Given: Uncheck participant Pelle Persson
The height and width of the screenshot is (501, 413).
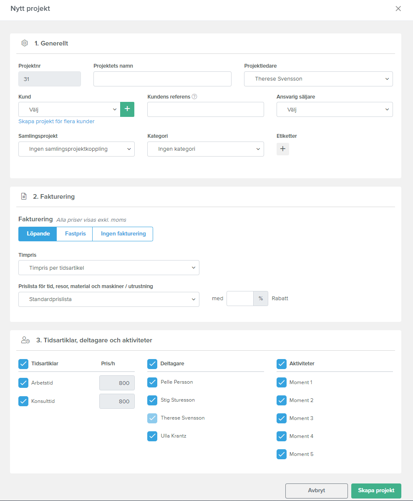Looking at the screenshot, I should pyautogui.click(x=152, y=382).
